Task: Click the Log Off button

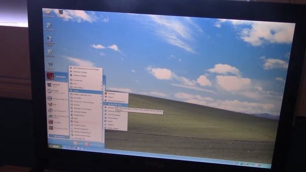Action: (78, 144)
